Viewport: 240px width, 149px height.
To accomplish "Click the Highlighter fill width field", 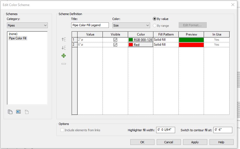I will (x=165, y=130).
